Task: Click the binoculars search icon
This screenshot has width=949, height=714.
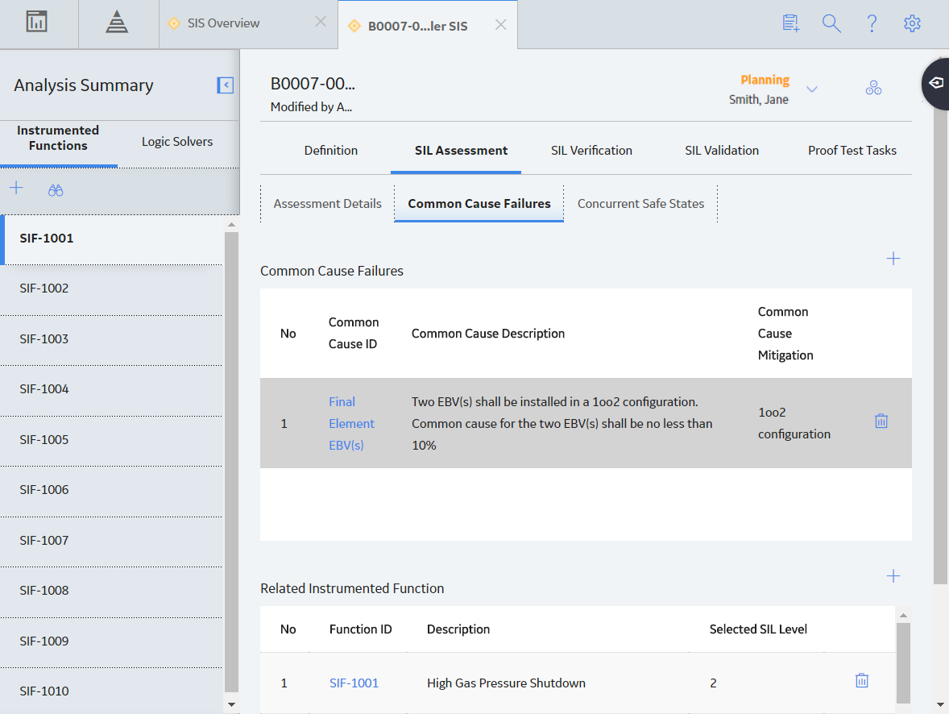Action: tap(56, 190)
